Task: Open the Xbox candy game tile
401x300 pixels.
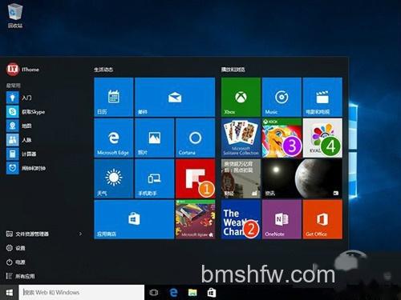Action: click(282, 138)
